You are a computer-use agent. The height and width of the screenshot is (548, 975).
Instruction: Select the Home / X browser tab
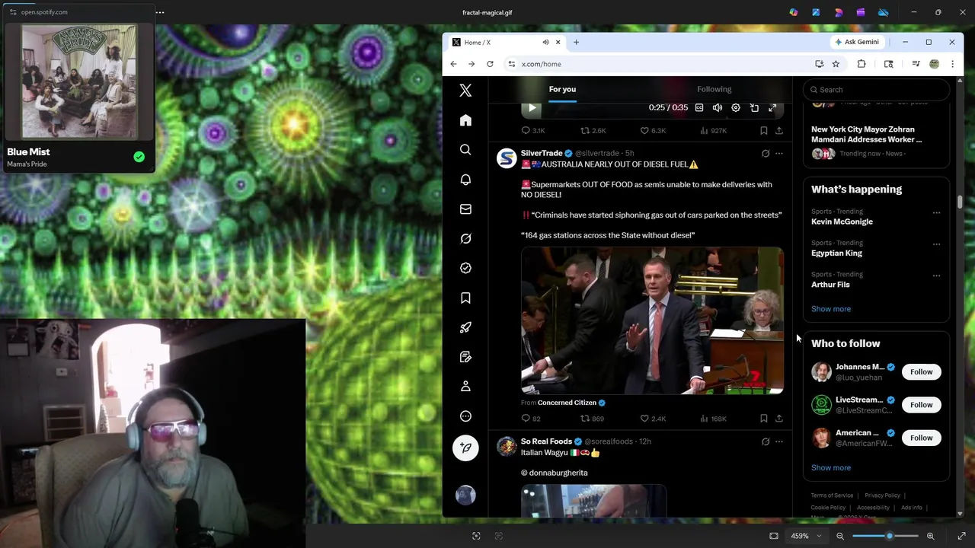[505, 43]
